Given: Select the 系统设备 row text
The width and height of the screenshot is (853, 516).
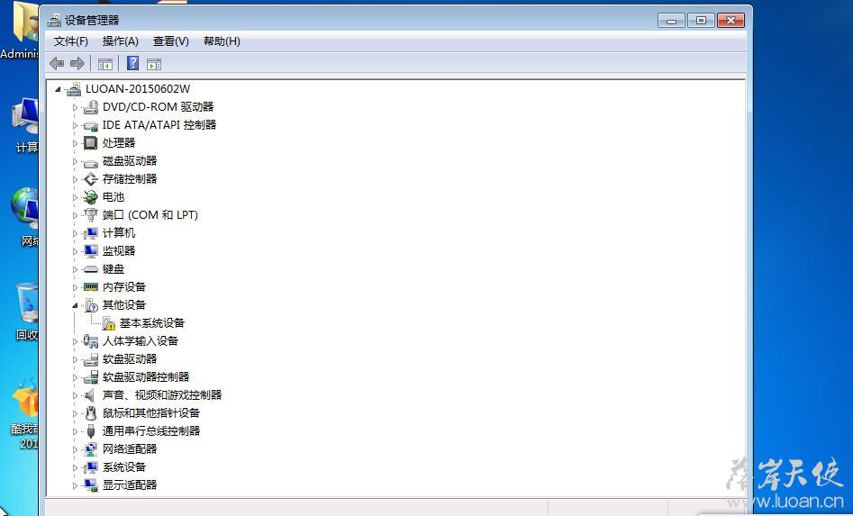Looking at the screenshot, I should coord(124,467).
